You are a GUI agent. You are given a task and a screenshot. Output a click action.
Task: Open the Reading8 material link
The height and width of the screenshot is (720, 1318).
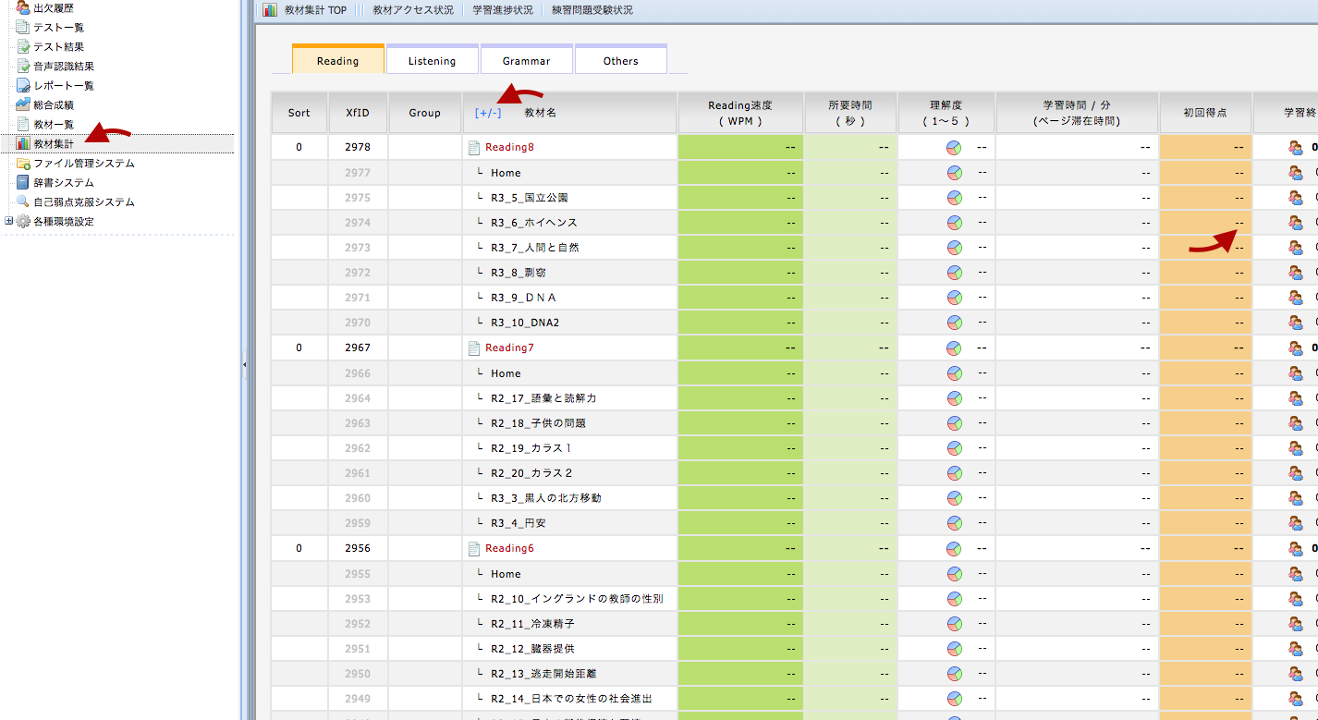[x=509, y=147]
